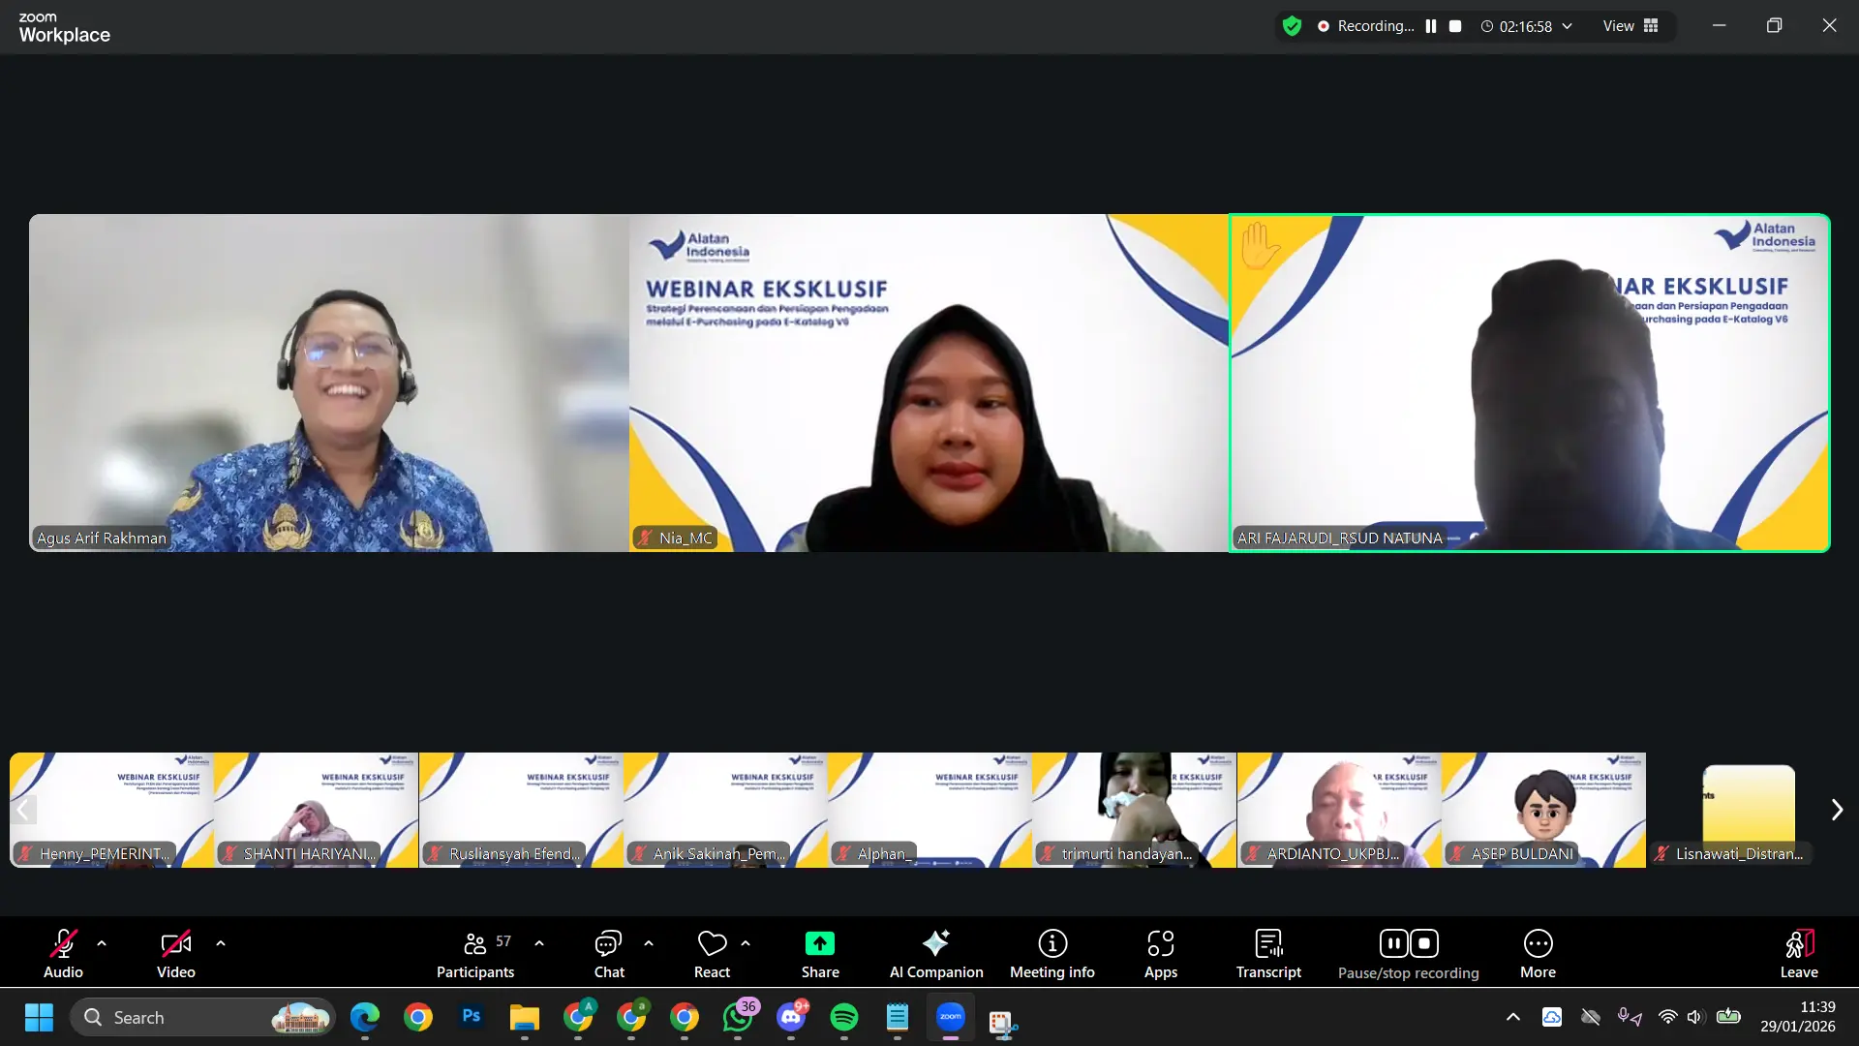Open Spotify from the taskbar
The height and width of the screenshot is (1046, 1859).
pos(843,1018)
